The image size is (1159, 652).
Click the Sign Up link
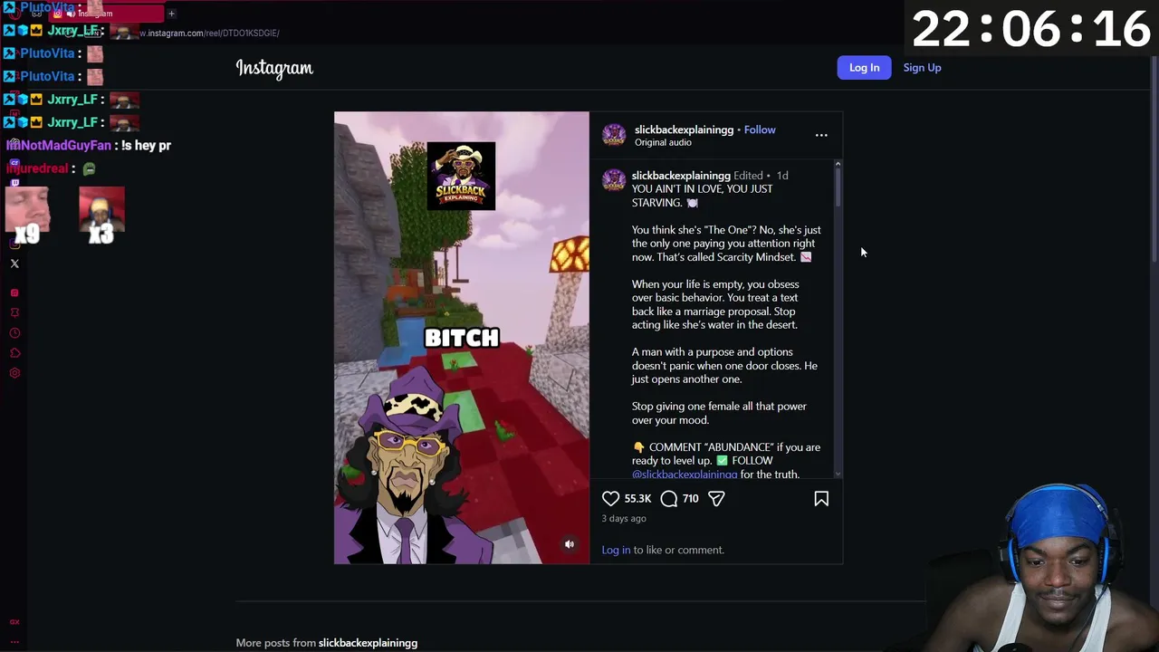pyautogui.click(x=922, y=68)
